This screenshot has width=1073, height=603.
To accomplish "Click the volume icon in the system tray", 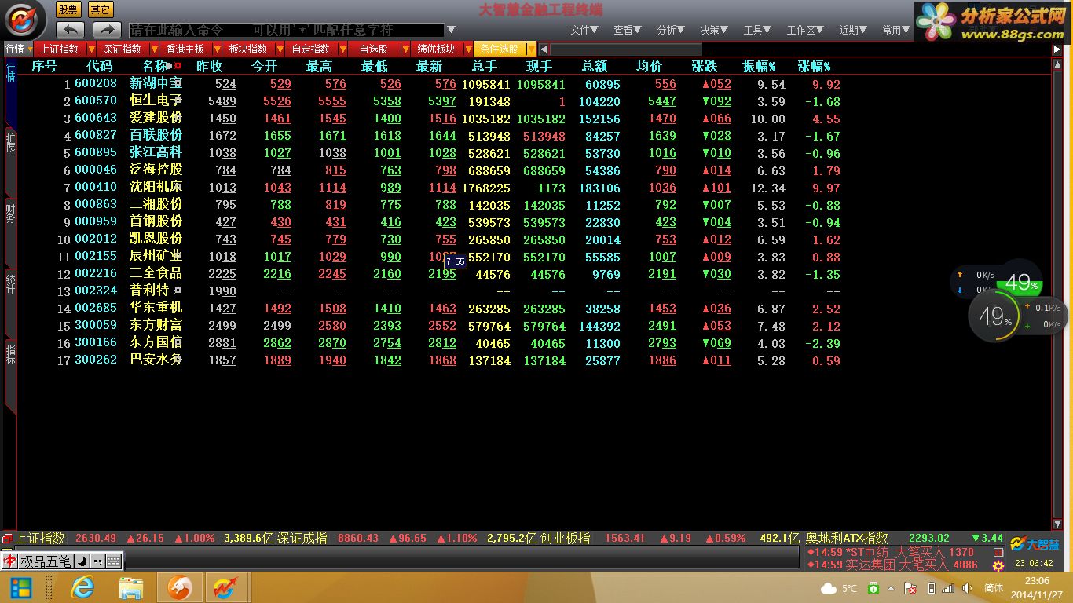I will click(x=969, y=588).
